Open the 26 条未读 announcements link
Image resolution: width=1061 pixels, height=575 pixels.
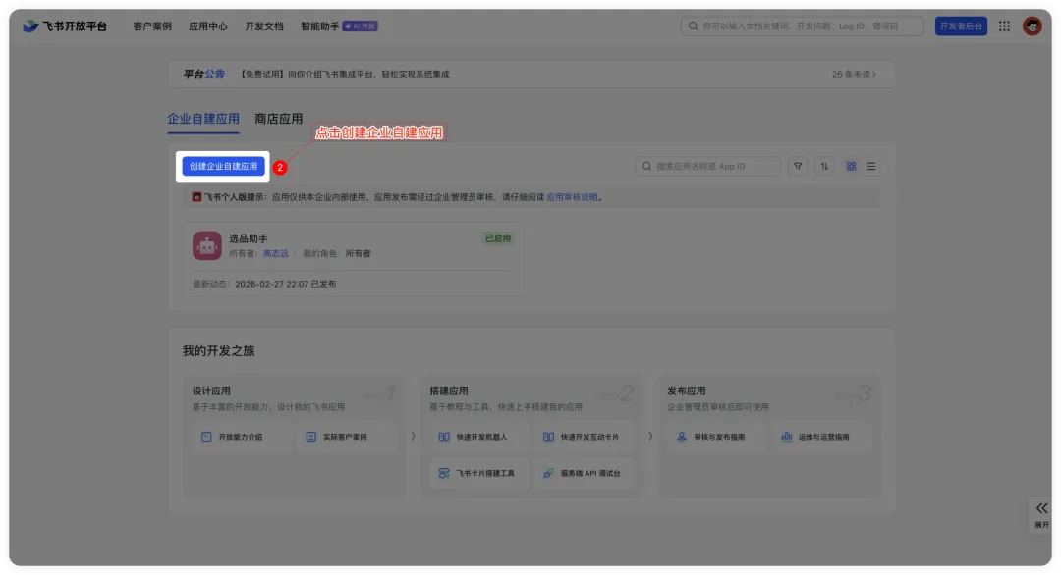pyautogui.click(x=854, y=75)
